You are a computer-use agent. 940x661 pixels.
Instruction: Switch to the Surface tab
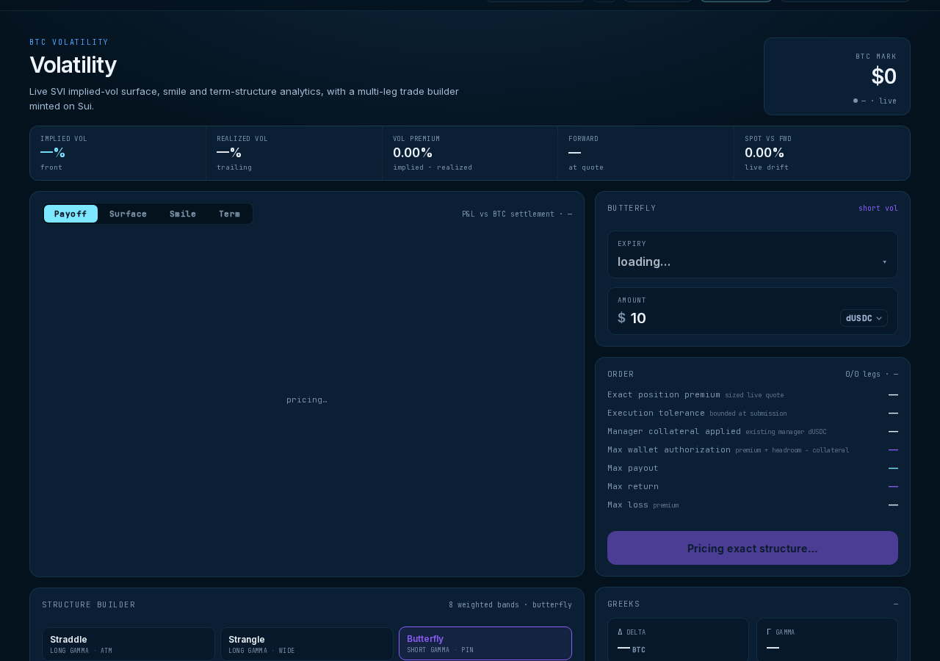click(x=128, y=214)
